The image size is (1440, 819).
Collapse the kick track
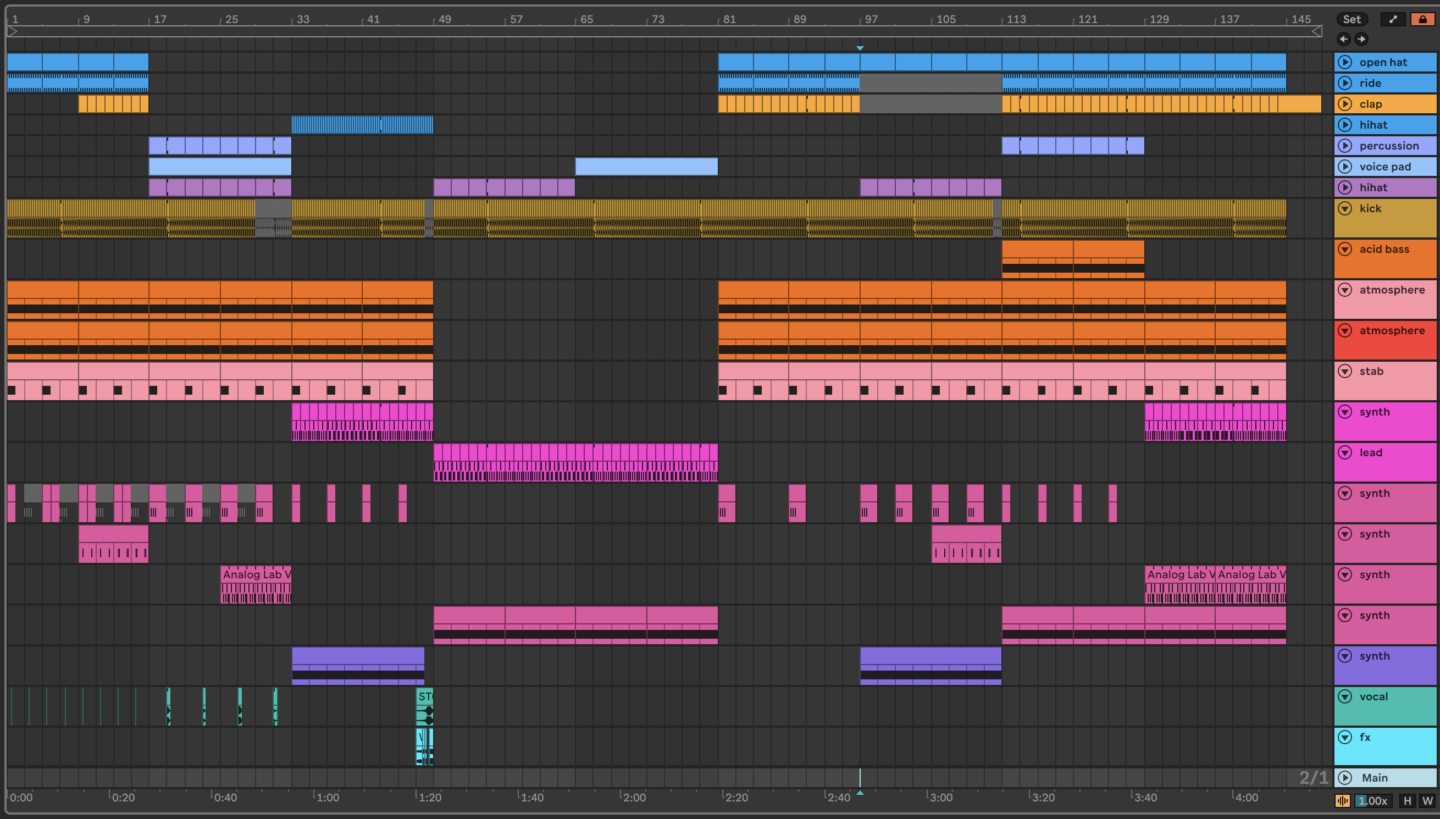pos(1344,208)
